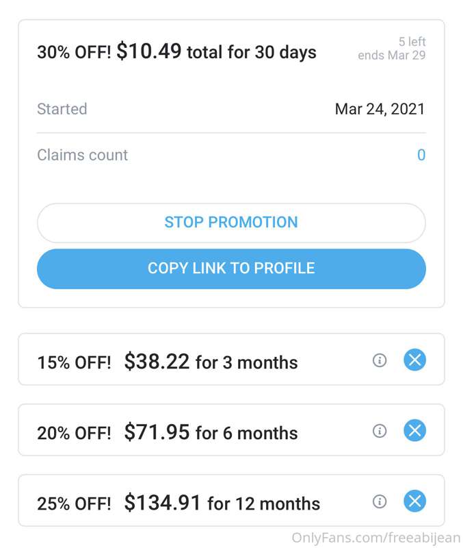Image resolution: width=463 pixels, height=548 pixels.
Task: Select the $71.95 for 6 months row
Action: [x=231, y=430]
